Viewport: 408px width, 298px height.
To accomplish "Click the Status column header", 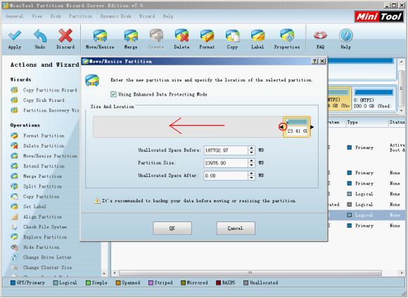I will pyautogui.click(x=397, y=122).
